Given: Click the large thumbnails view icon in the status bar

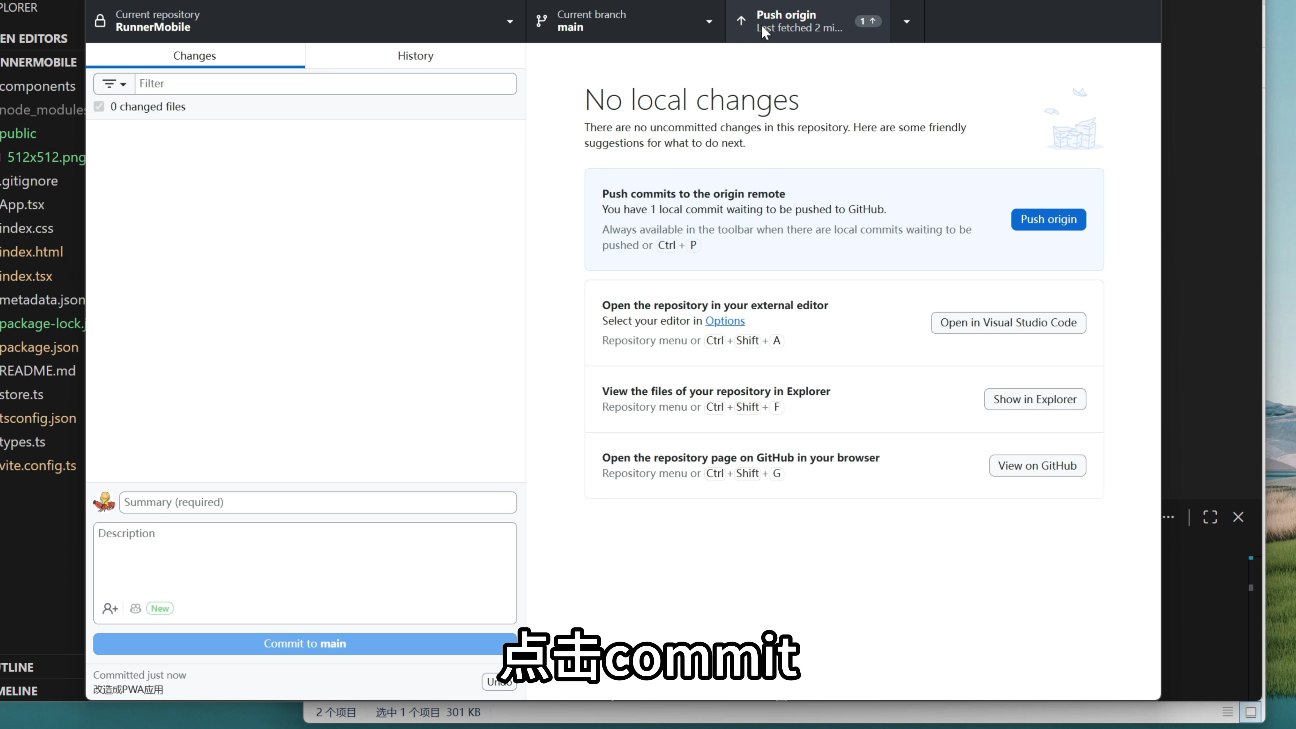Looking at the screenshot, I should tap(1251, 712).
